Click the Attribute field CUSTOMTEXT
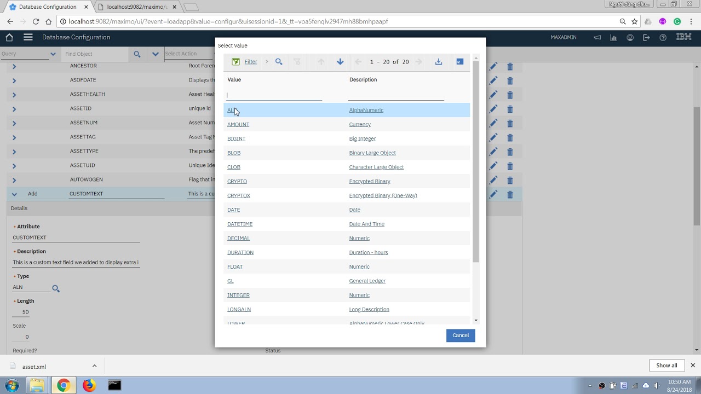 click(76, 237)
